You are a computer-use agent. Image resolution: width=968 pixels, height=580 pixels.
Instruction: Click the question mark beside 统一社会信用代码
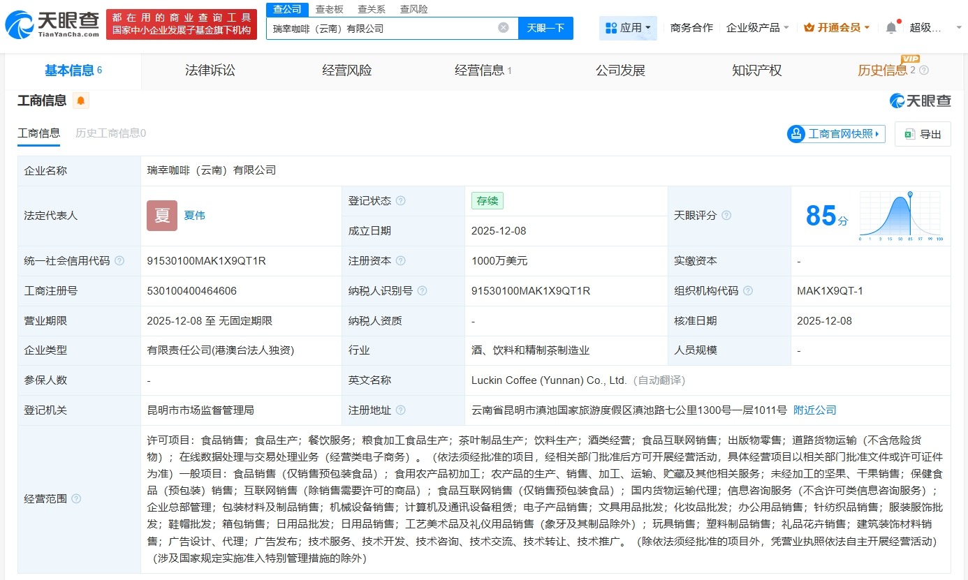tap(118, 260)
